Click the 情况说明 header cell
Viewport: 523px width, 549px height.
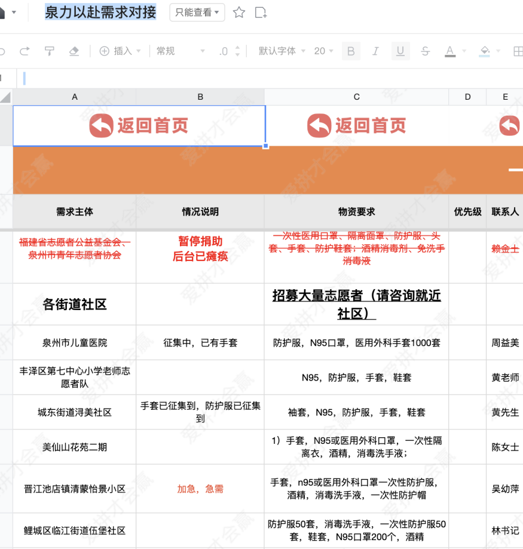(200, 212)
